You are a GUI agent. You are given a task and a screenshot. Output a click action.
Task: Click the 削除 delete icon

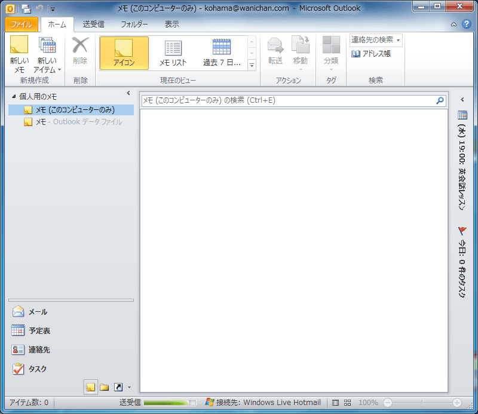point(80,51)
